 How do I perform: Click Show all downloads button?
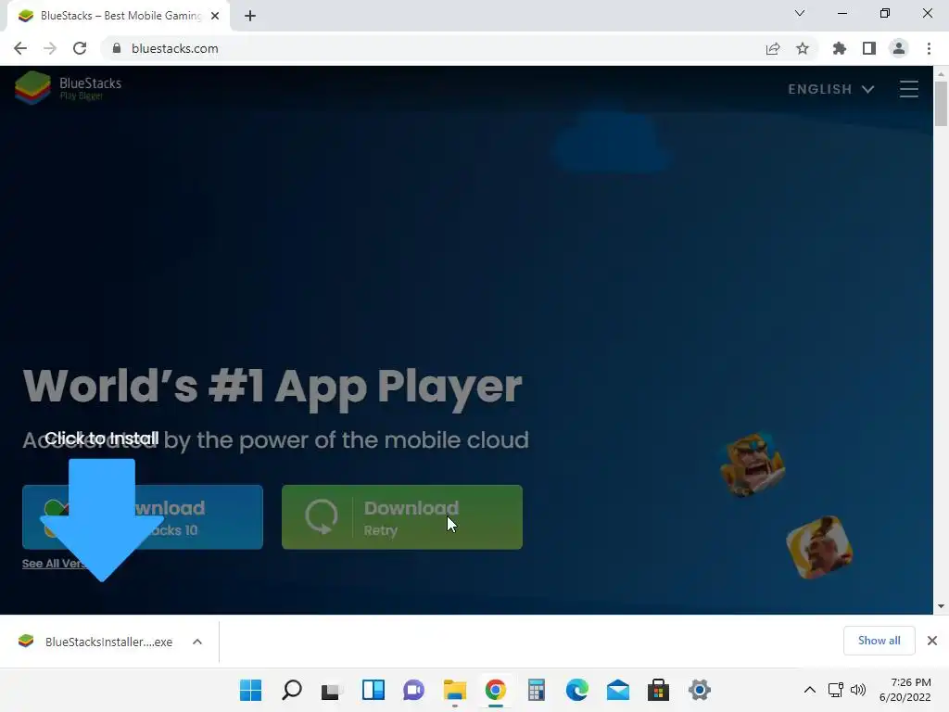pos(879,641)
